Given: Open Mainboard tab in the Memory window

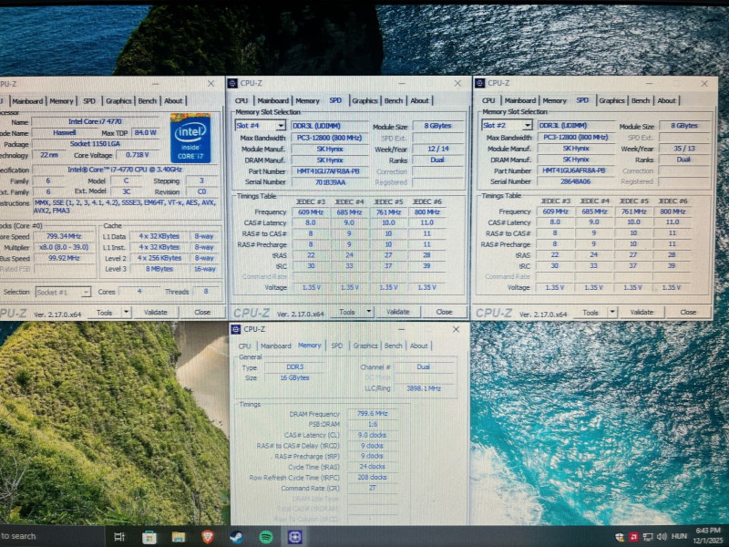Looking at the screenshot, I should pos(276,346).
